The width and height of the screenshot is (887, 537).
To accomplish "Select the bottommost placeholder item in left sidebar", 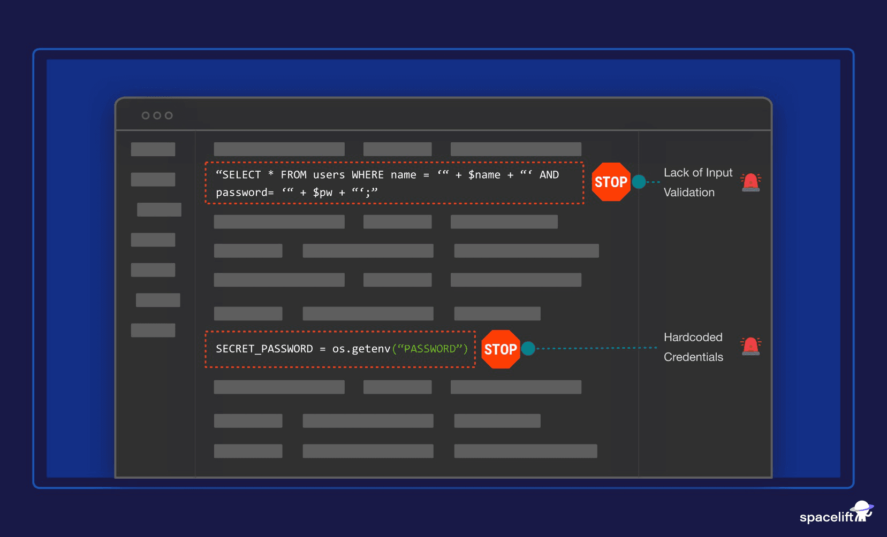I will coord(153,330).
